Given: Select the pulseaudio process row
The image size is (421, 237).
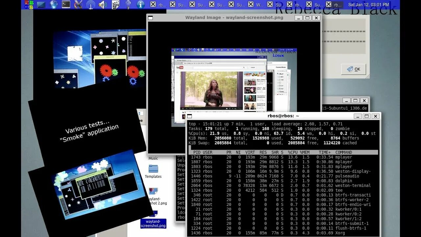Looking at the screenshot, I should tap(283, 176).
